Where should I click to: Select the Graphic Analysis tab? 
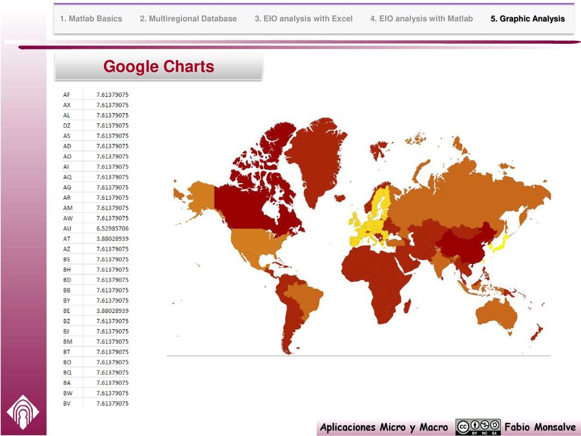pyautogui.click(x=528, y=19)
